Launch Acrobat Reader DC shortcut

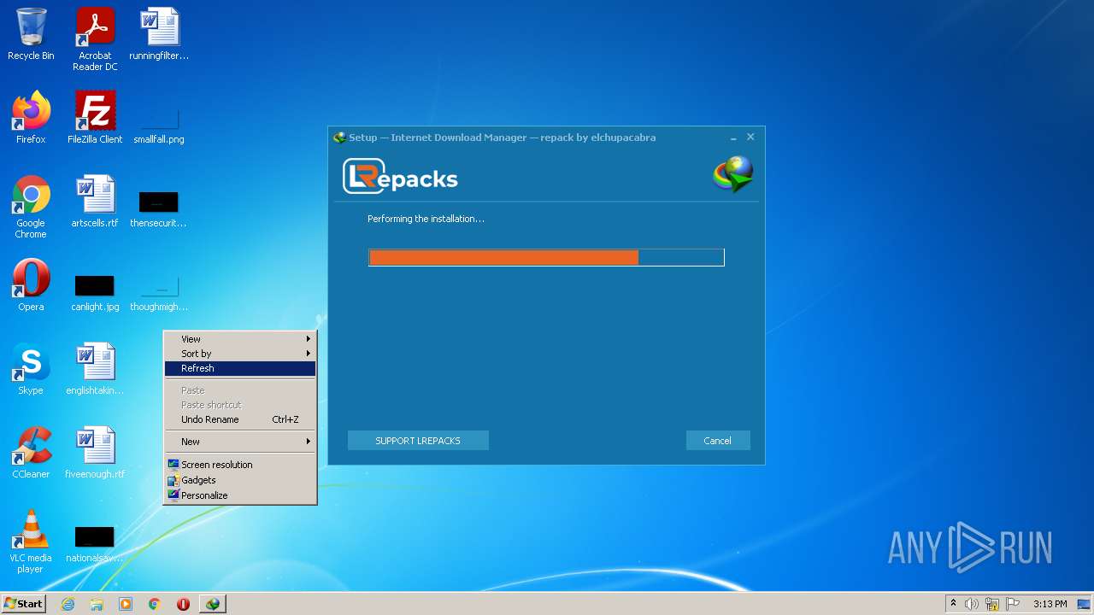point(95,39)
